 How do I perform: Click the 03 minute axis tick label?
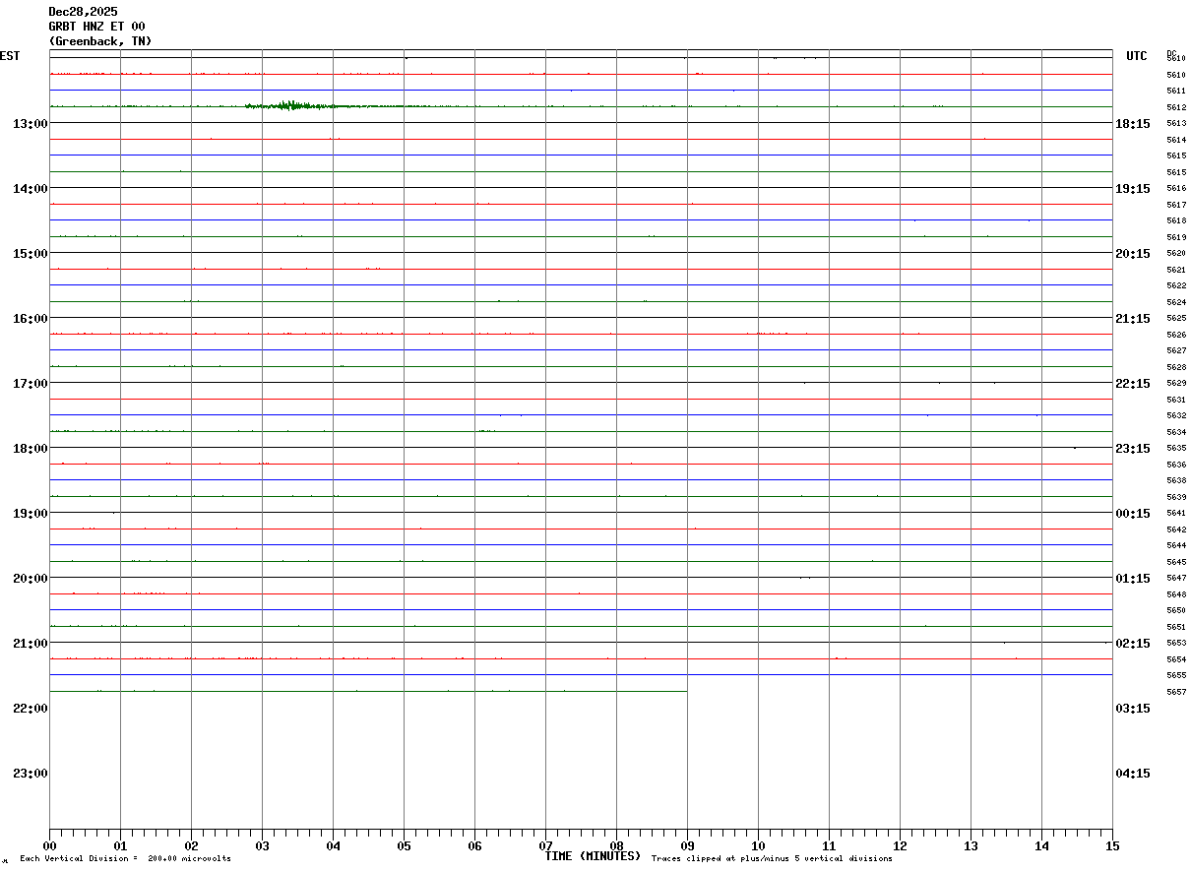[x=262, y=846]
